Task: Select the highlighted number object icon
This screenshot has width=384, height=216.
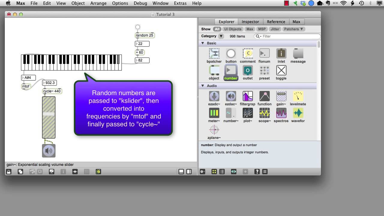Action: (231, 70)
